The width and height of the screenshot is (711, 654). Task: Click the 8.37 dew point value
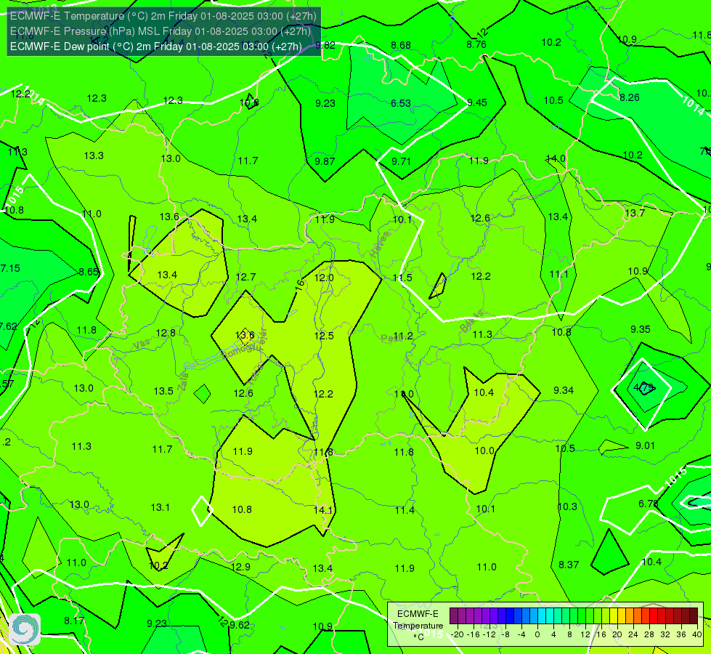click(x=569, y=565)
